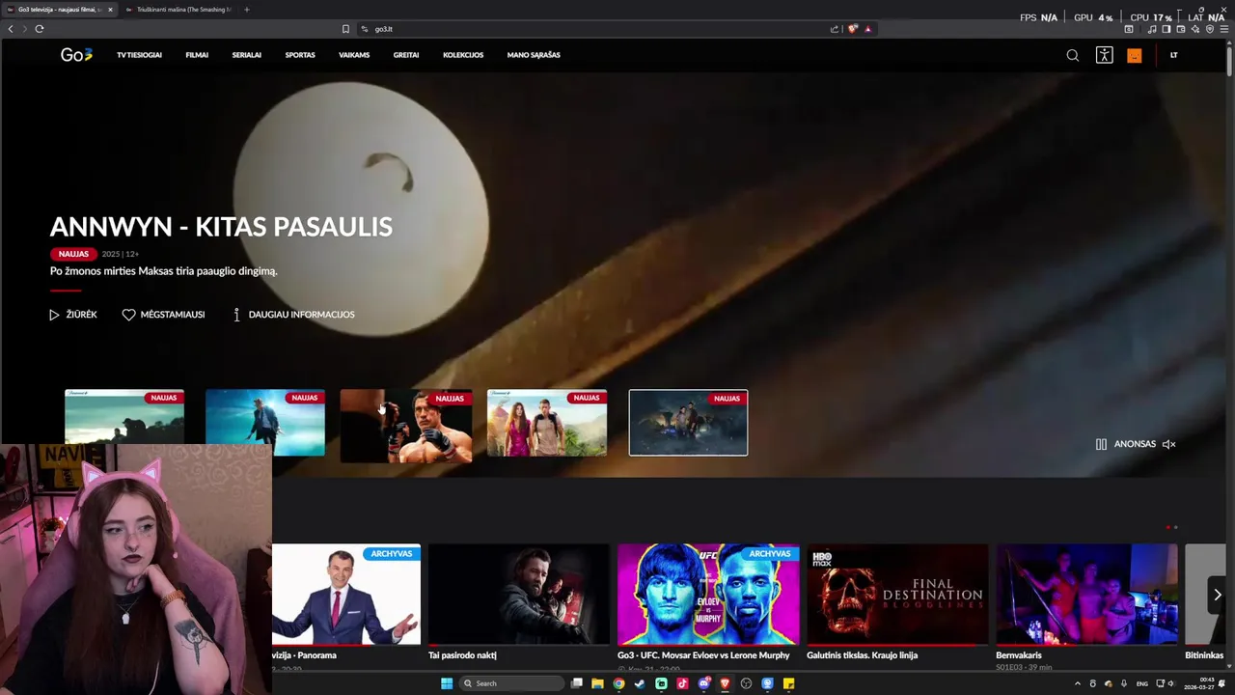The height and width of the screenshot is (695, 1235).
Task: Open File Explorer on taskbar
Action: click(598, 683)
